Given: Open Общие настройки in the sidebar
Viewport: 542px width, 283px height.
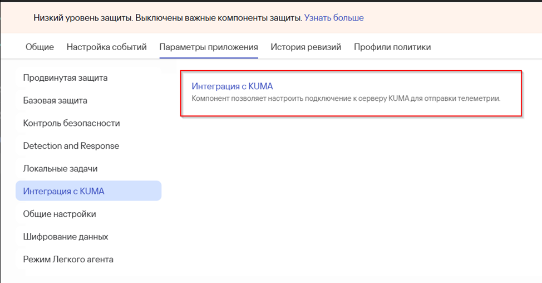Looking at the screenshot, I should coord(60,214).
